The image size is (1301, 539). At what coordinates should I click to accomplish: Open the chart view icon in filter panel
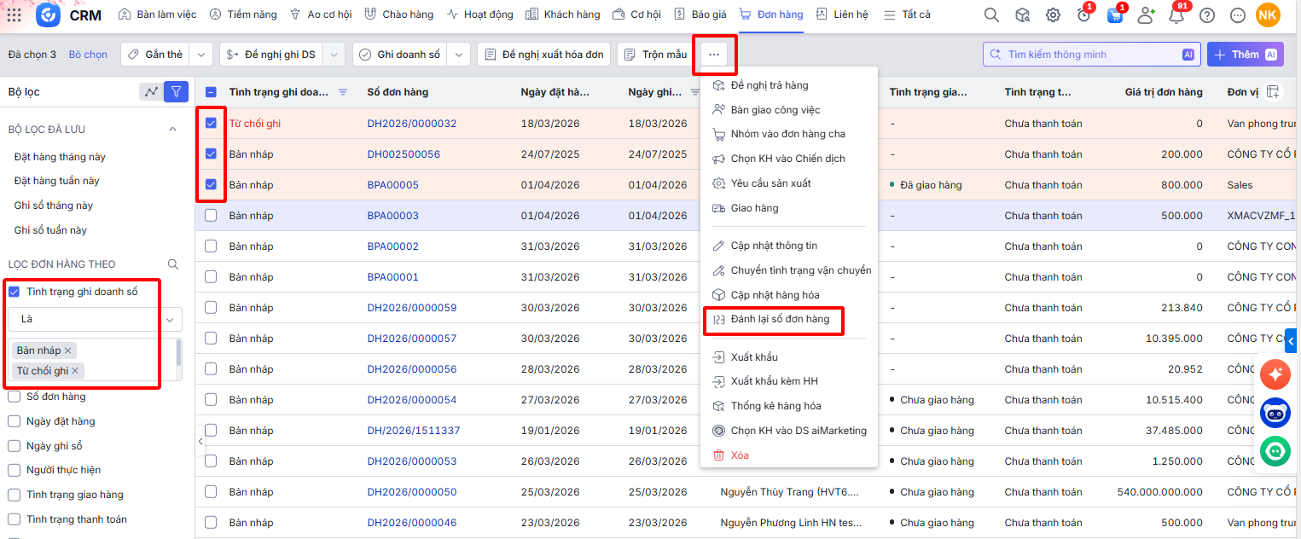pos(151,91)
